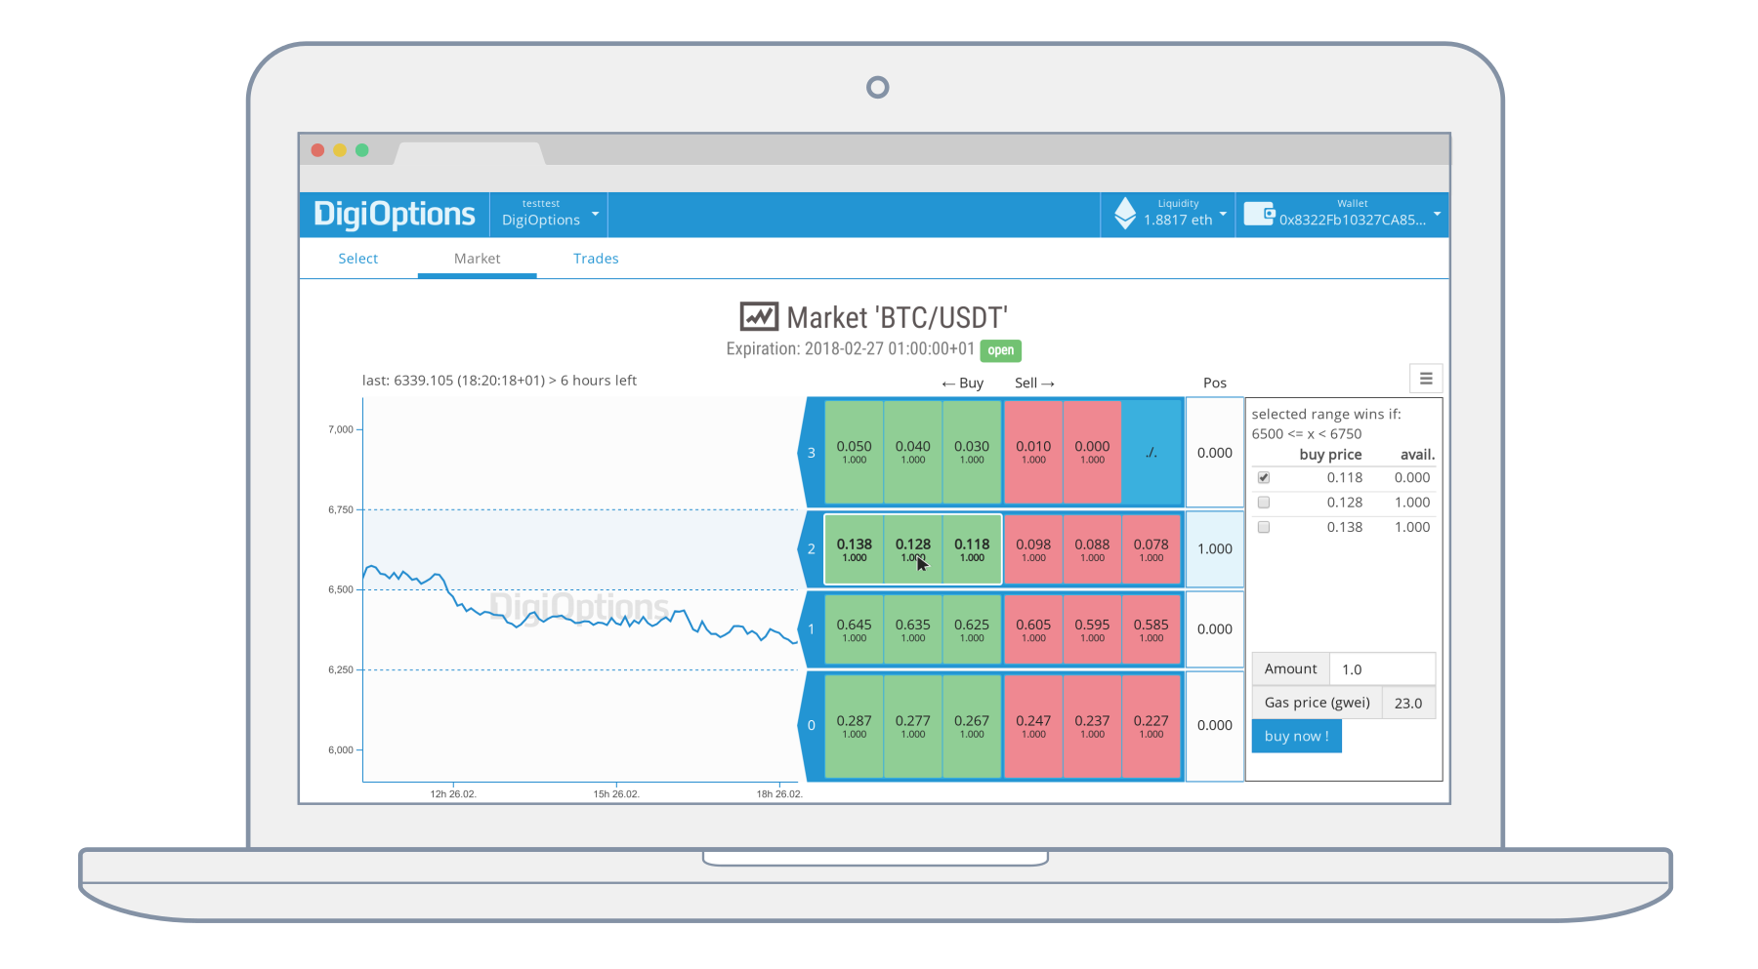Click sell offer 0.227 in row 0
Screen dimensions: 1758x969
click(1151, 726)
